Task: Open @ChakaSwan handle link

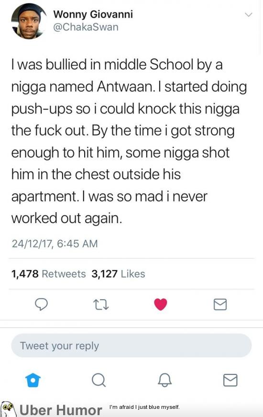Action: click(x=86, y=27)
